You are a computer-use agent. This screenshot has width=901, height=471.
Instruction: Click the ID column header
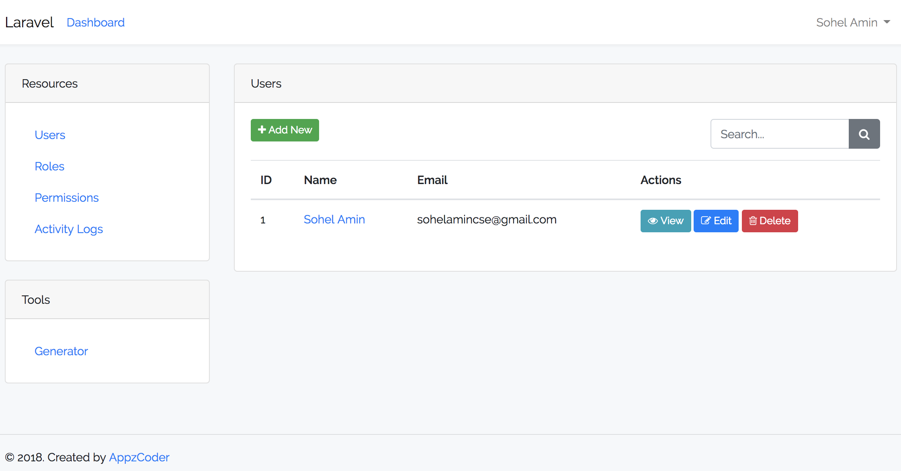pos(266,180)
